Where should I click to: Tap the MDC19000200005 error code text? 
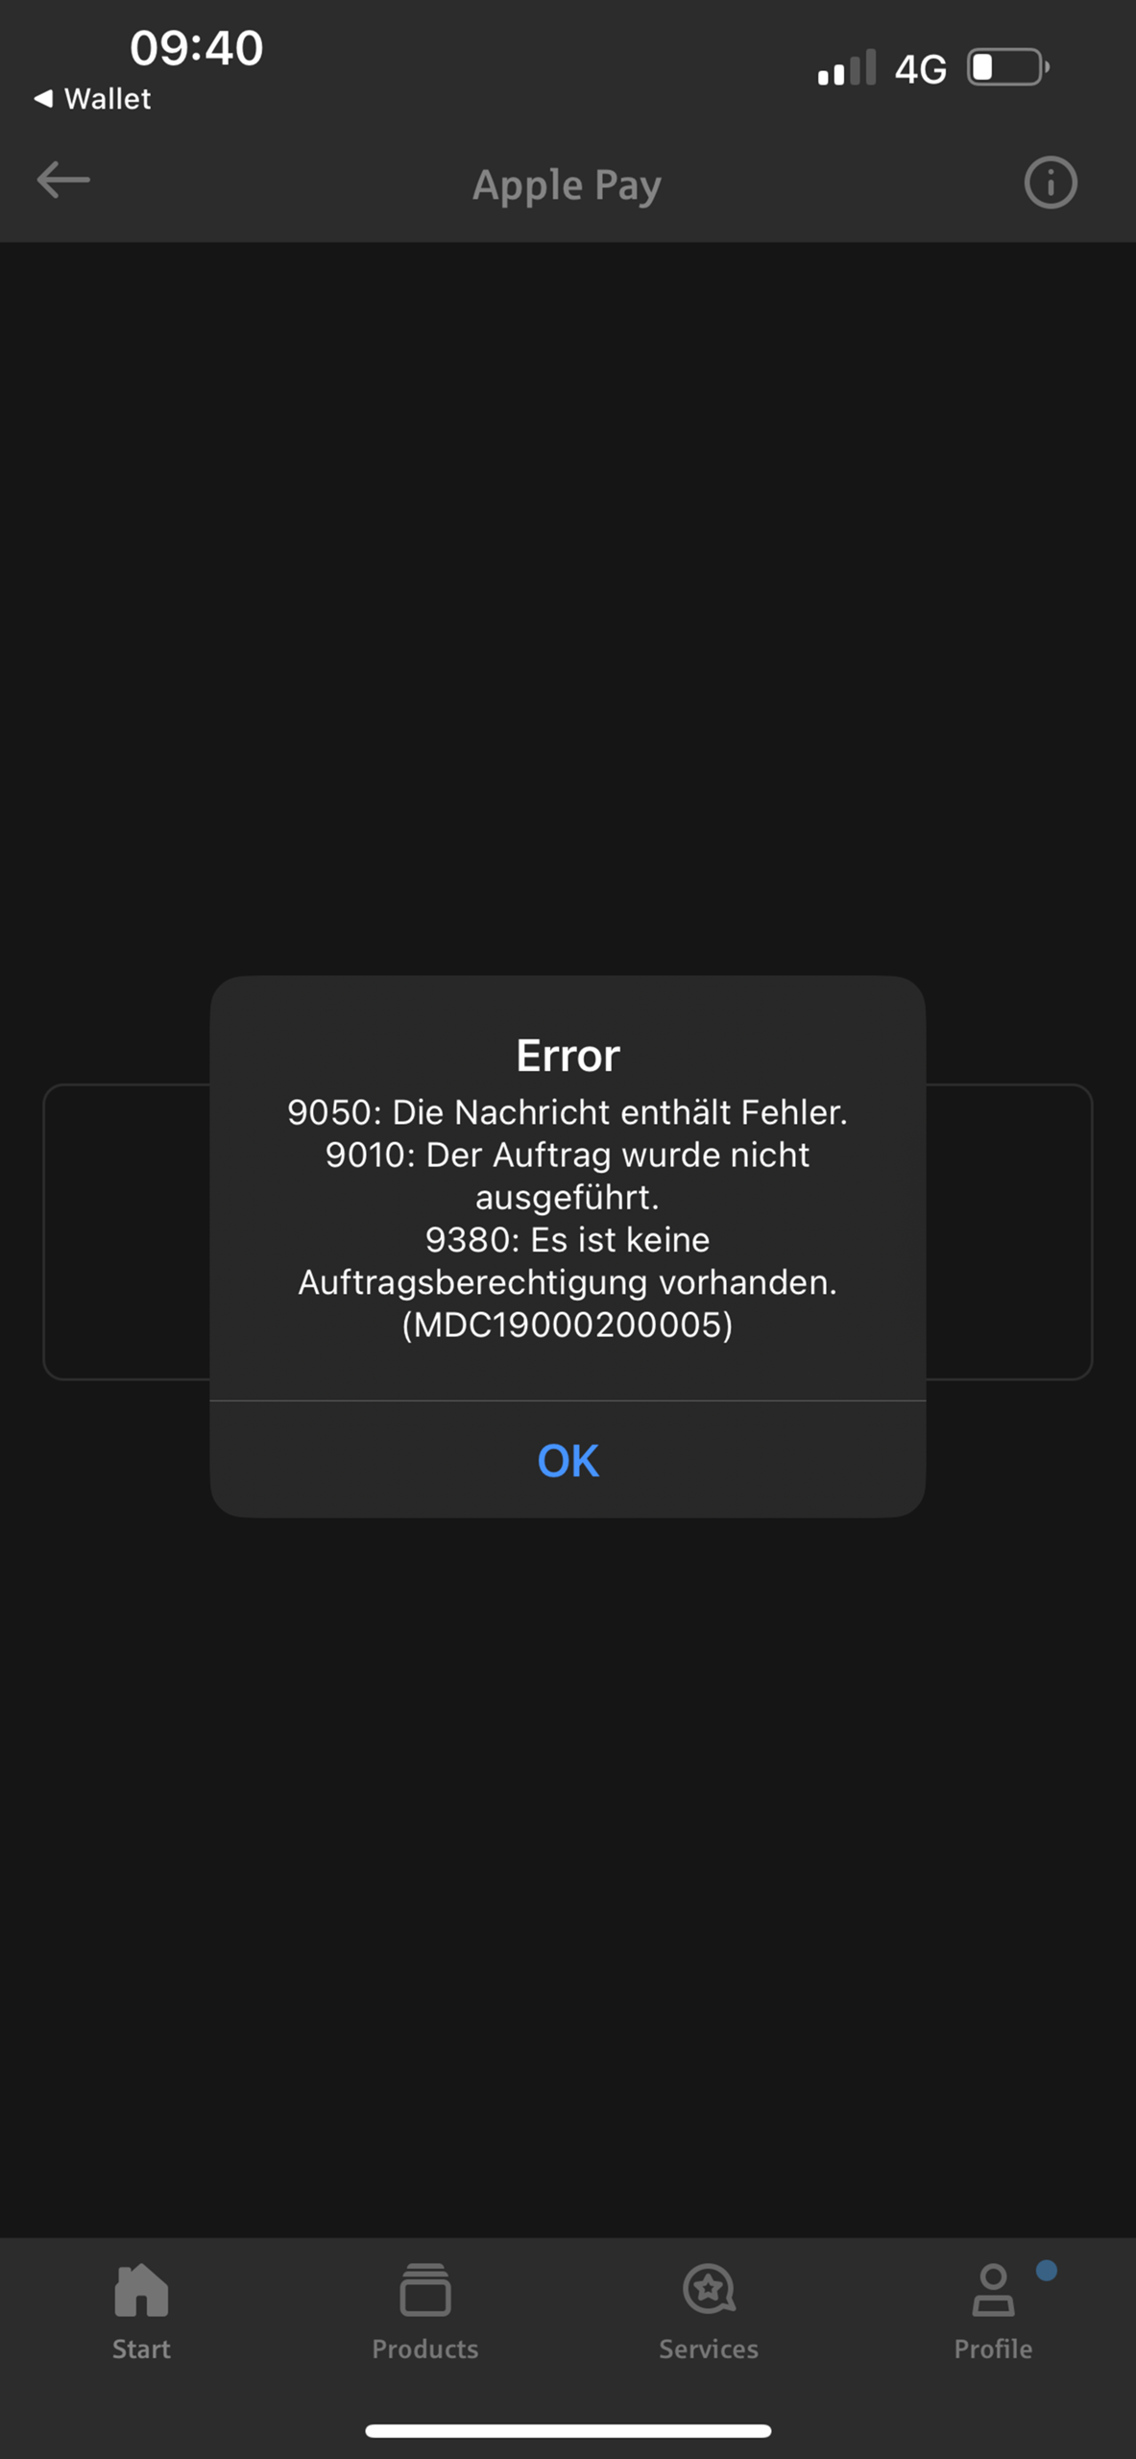(x=568, y=1325)
